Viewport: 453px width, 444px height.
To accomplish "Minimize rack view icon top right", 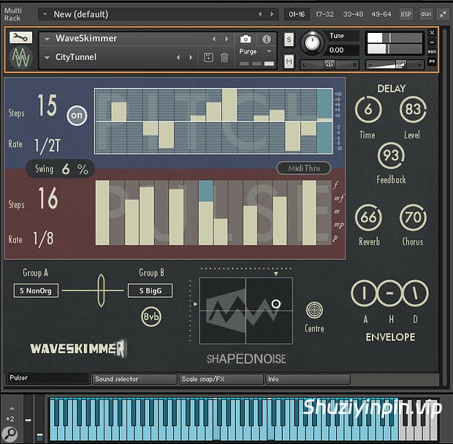I will point(443,14).
